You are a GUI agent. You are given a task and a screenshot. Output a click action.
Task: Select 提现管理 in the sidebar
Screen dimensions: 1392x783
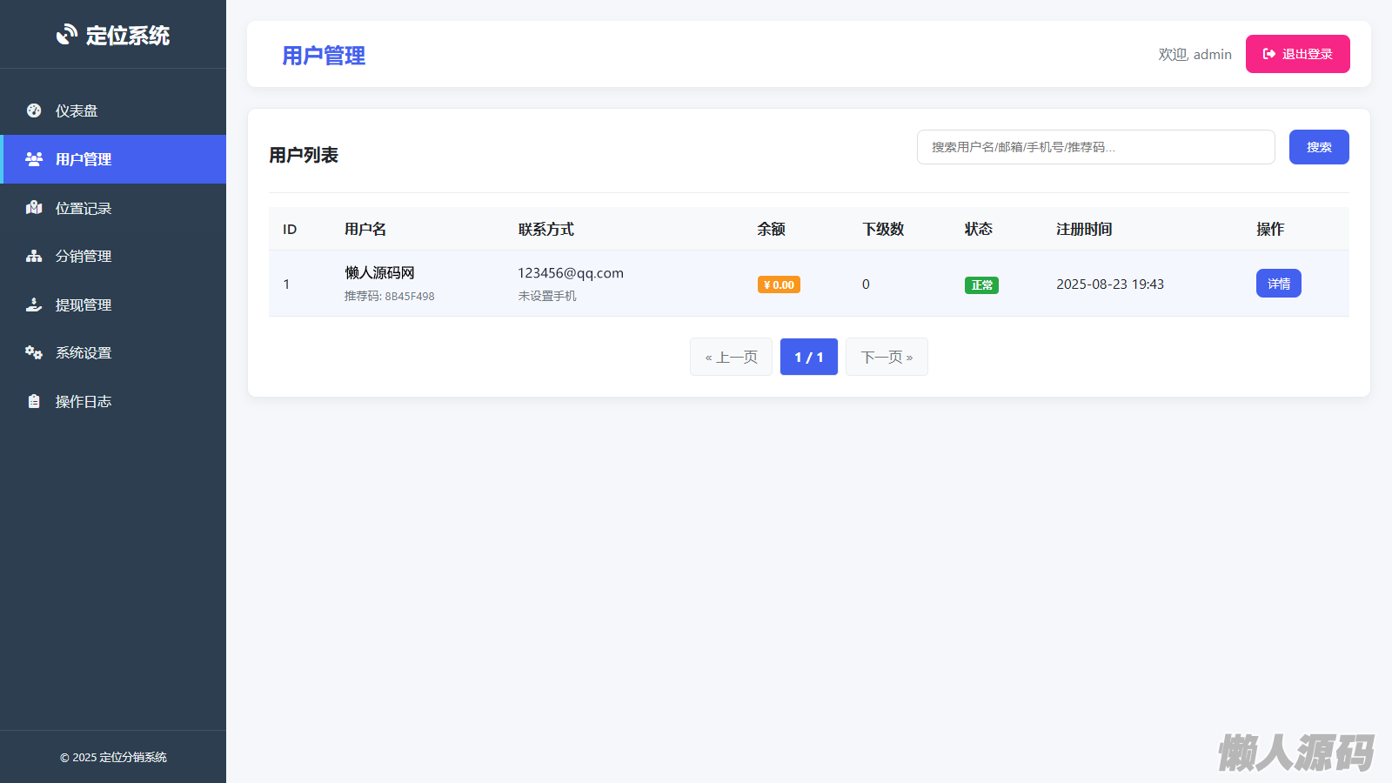coord(84,305)
